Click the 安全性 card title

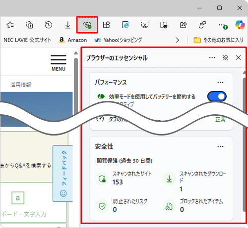point(104,146)
